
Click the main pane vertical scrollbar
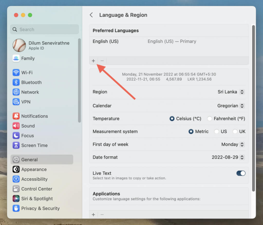[x=253, y=108]
